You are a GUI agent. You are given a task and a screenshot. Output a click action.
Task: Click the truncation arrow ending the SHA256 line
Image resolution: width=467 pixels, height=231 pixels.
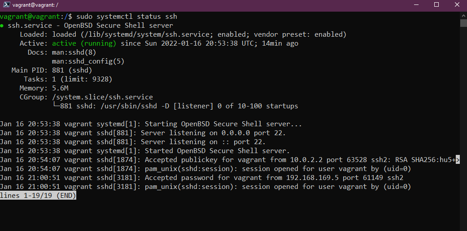pos(458,160)
